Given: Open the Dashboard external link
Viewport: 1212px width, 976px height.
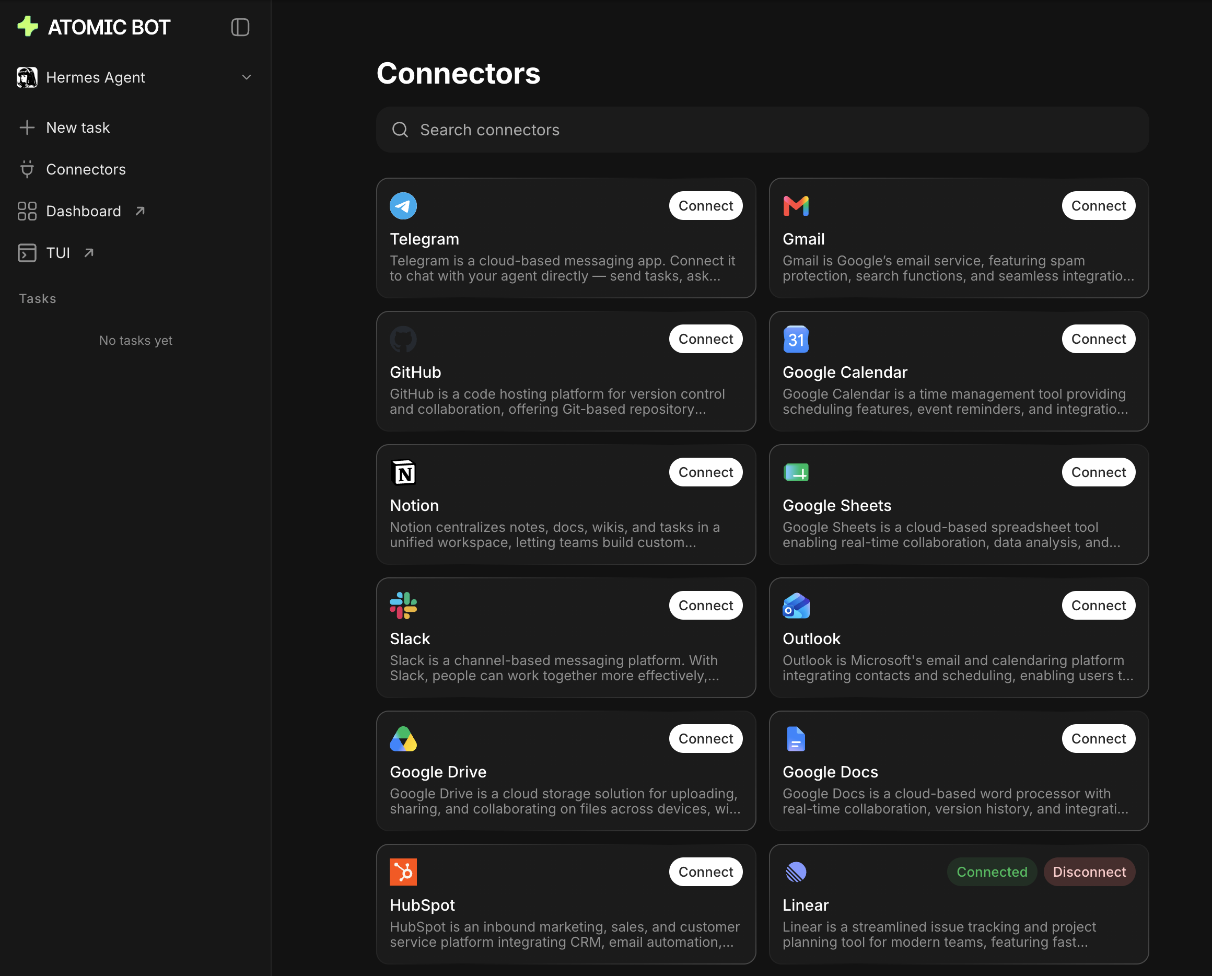Looking at the screenshot, I should [x=82, y=211].
